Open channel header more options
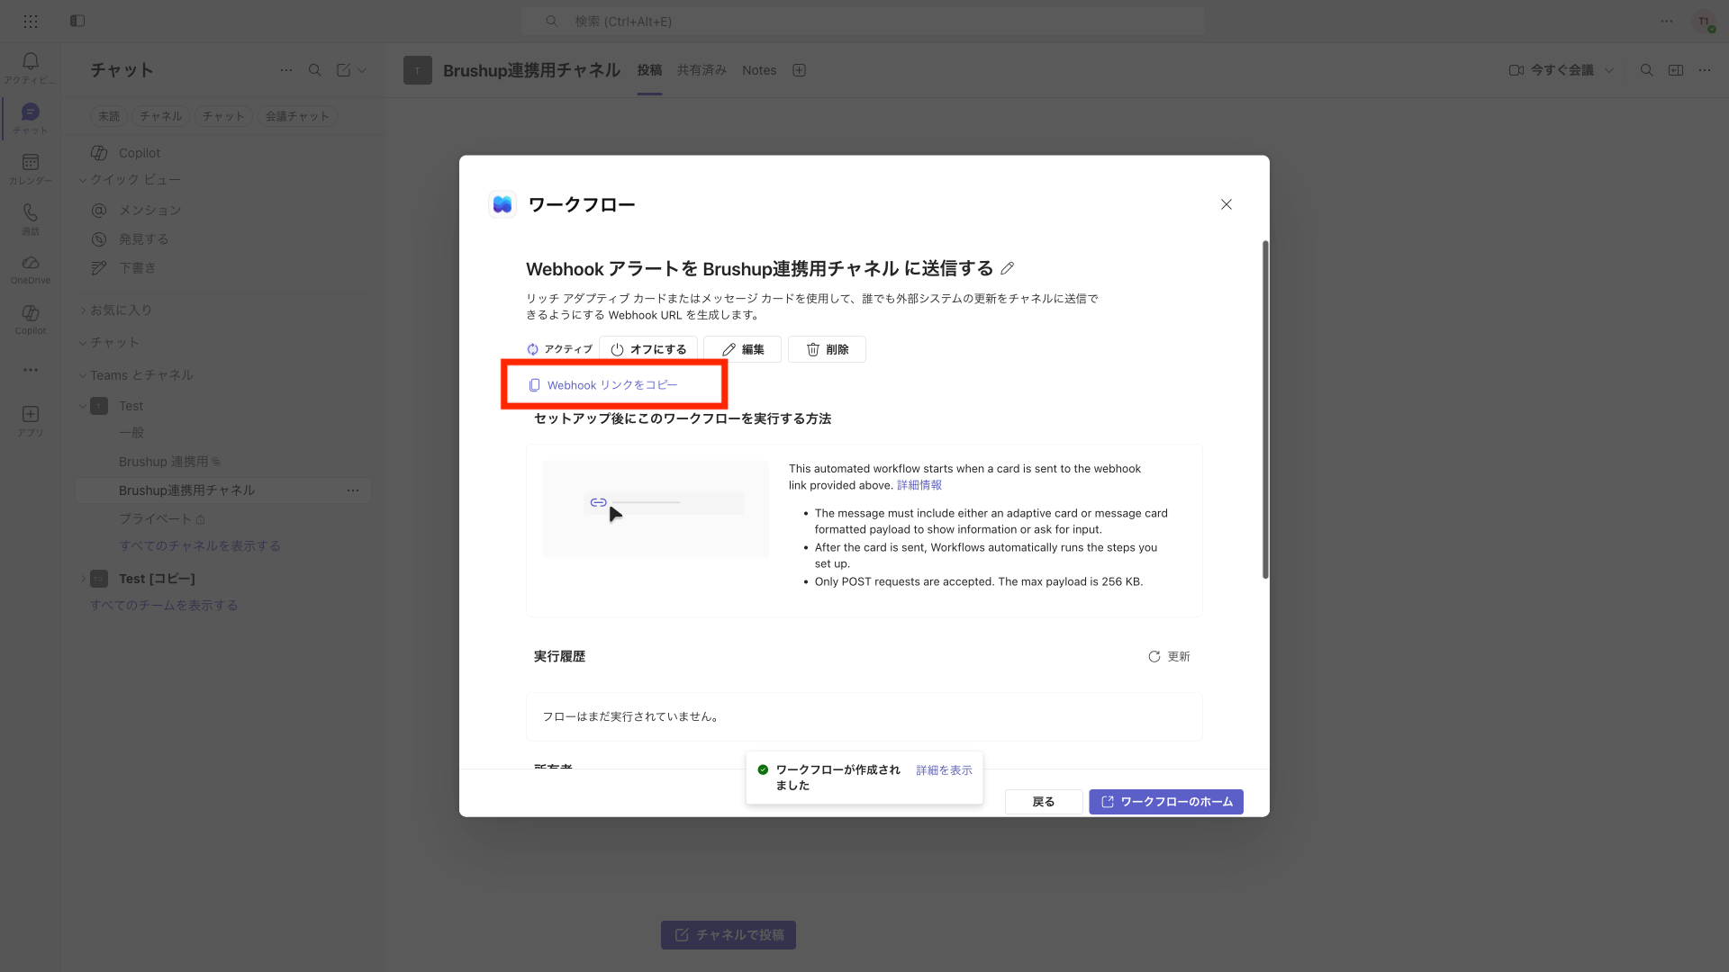The width and height of the screenshot is (1729, 972). (x=1705, y=69)
